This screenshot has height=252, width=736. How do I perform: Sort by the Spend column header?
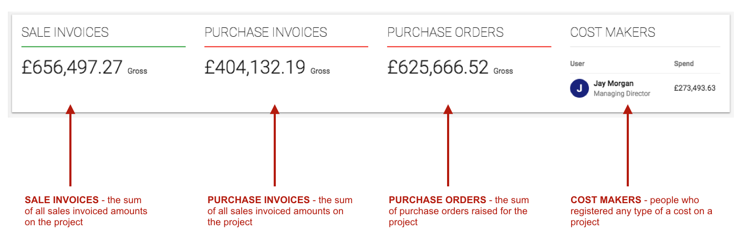coord(684,64)
